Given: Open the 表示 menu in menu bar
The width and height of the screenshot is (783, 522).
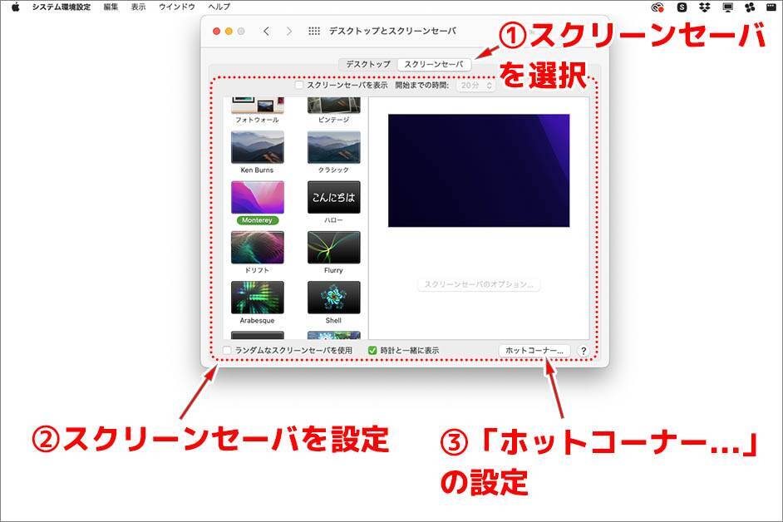Looking at the screenshot, I should pyautogui.click(x=138, y=7).
